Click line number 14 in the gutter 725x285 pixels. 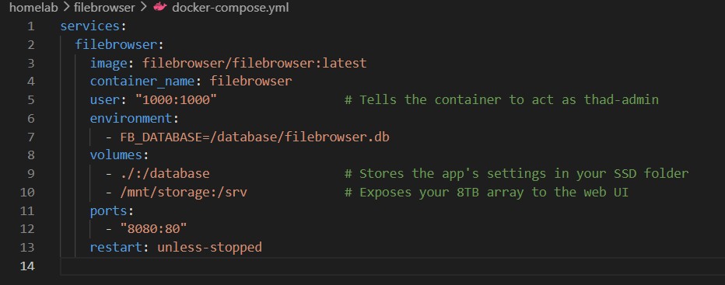pos(27,266)
